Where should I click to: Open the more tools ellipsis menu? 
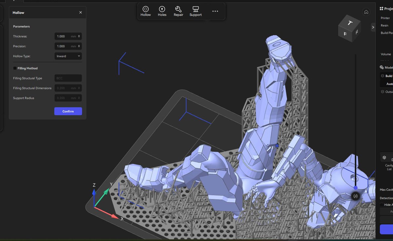[215, 11]
